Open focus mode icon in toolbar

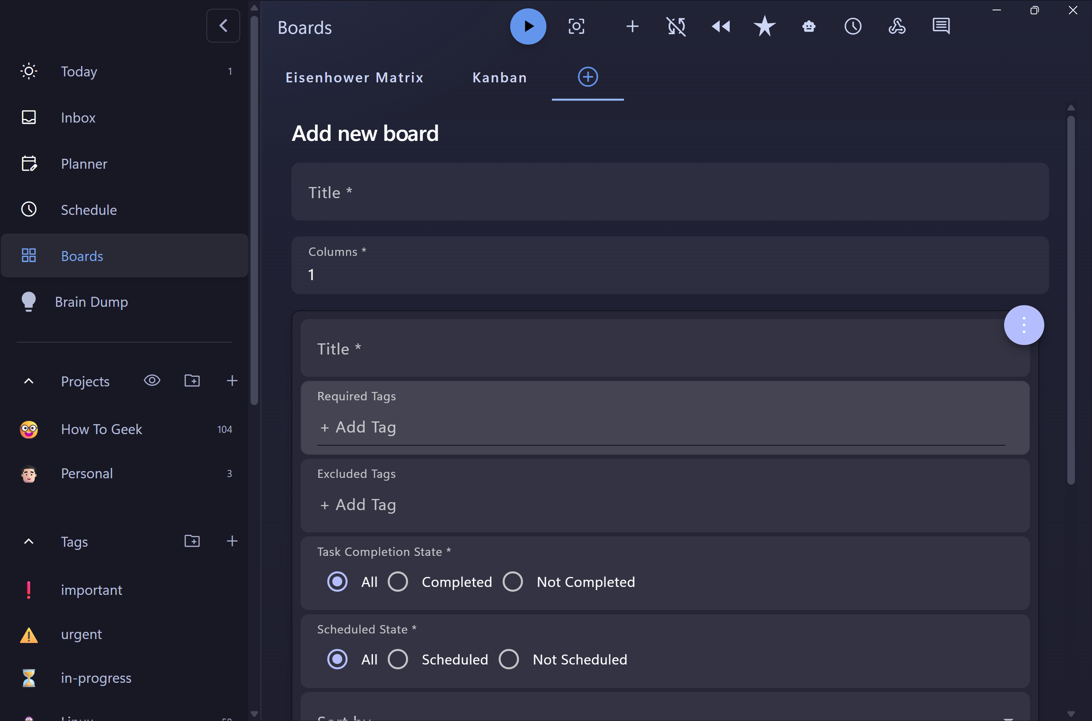click(576, 26)
